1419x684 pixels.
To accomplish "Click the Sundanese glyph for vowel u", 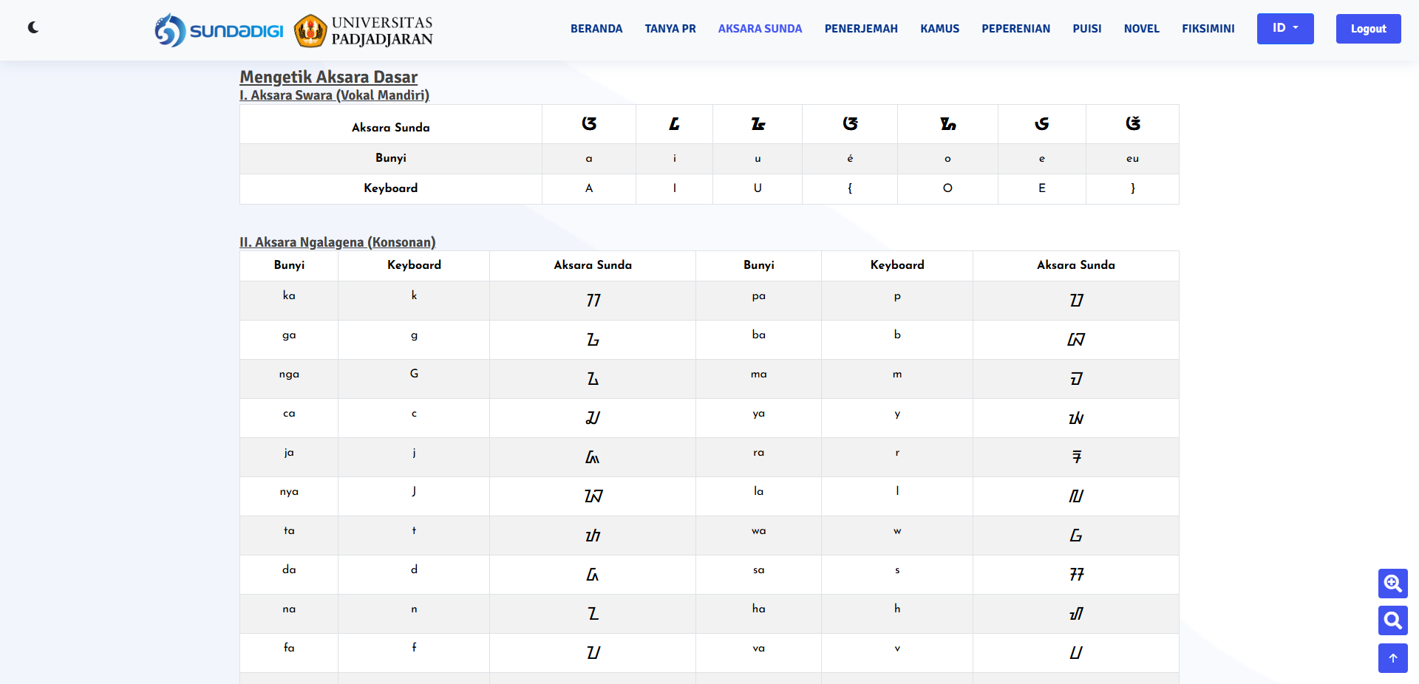I will pyautogui.click(x=758, y=124).
